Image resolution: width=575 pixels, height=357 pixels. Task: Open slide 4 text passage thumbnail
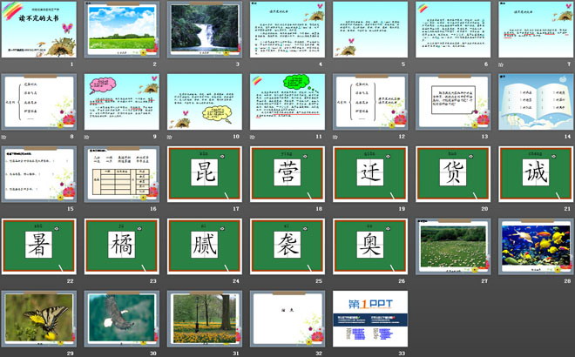tap(287, 30)
